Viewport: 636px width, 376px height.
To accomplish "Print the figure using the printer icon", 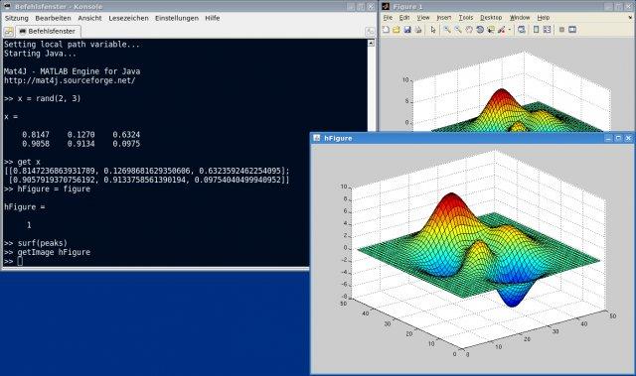I will [x=417, y=29].
